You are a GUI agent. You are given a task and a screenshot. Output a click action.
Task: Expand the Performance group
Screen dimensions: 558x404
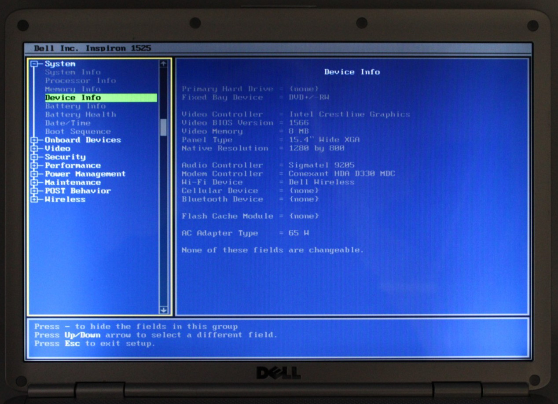coord(34,165)
